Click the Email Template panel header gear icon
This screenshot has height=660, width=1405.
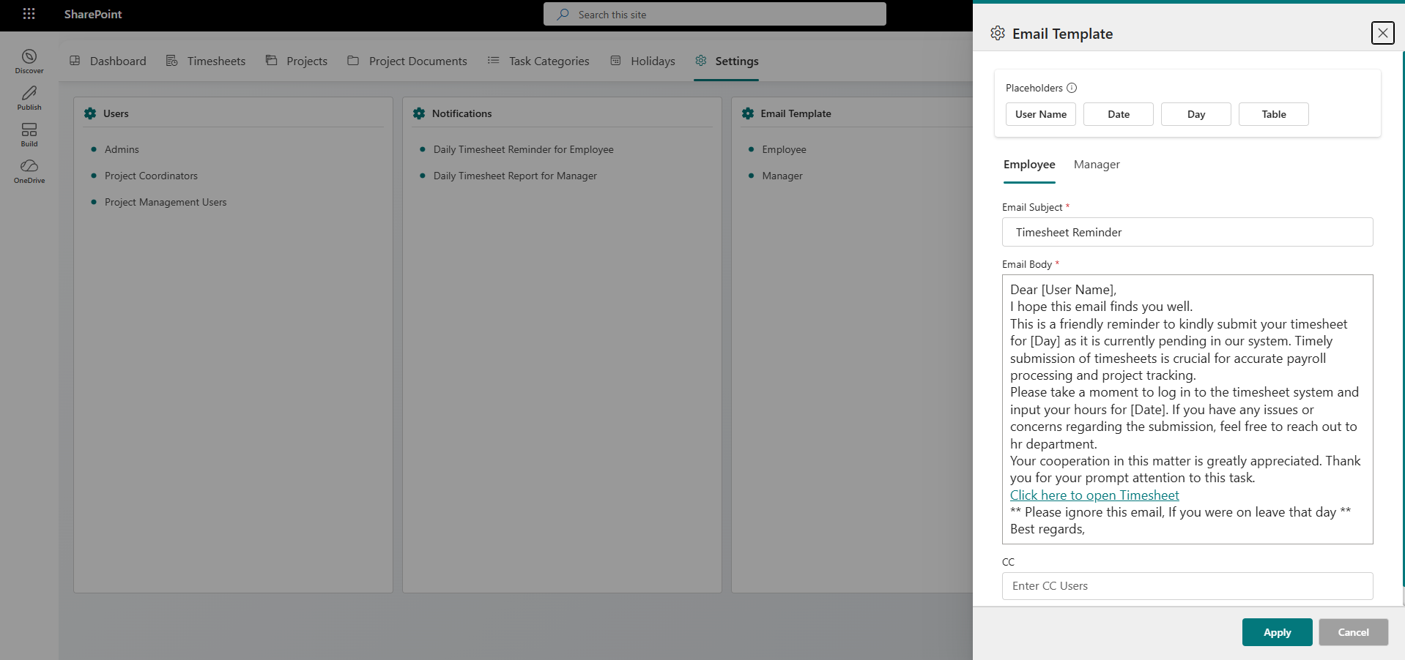pos(998,33)
